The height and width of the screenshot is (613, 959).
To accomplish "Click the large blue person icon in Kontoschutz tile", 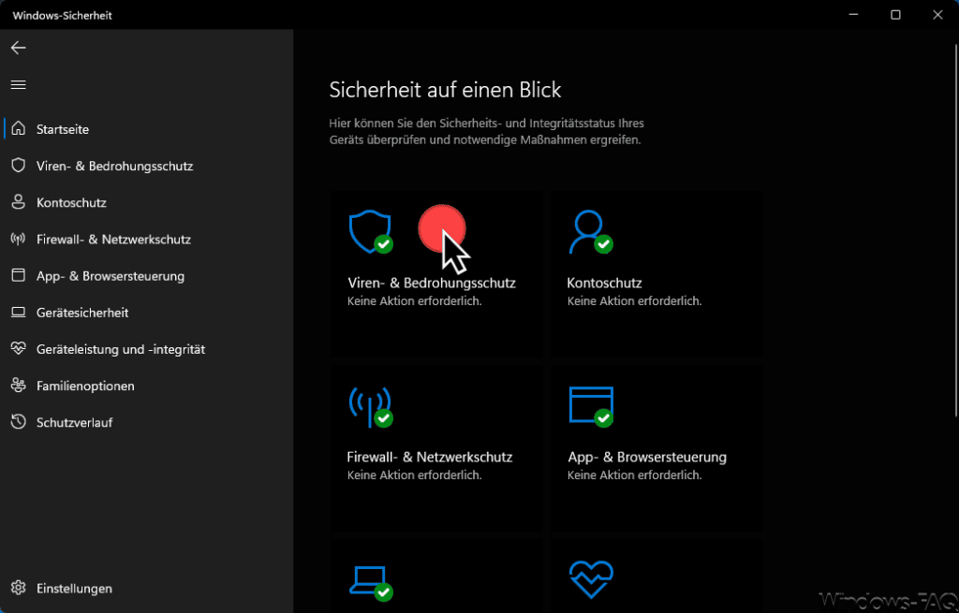I will (x=590, y=231).
